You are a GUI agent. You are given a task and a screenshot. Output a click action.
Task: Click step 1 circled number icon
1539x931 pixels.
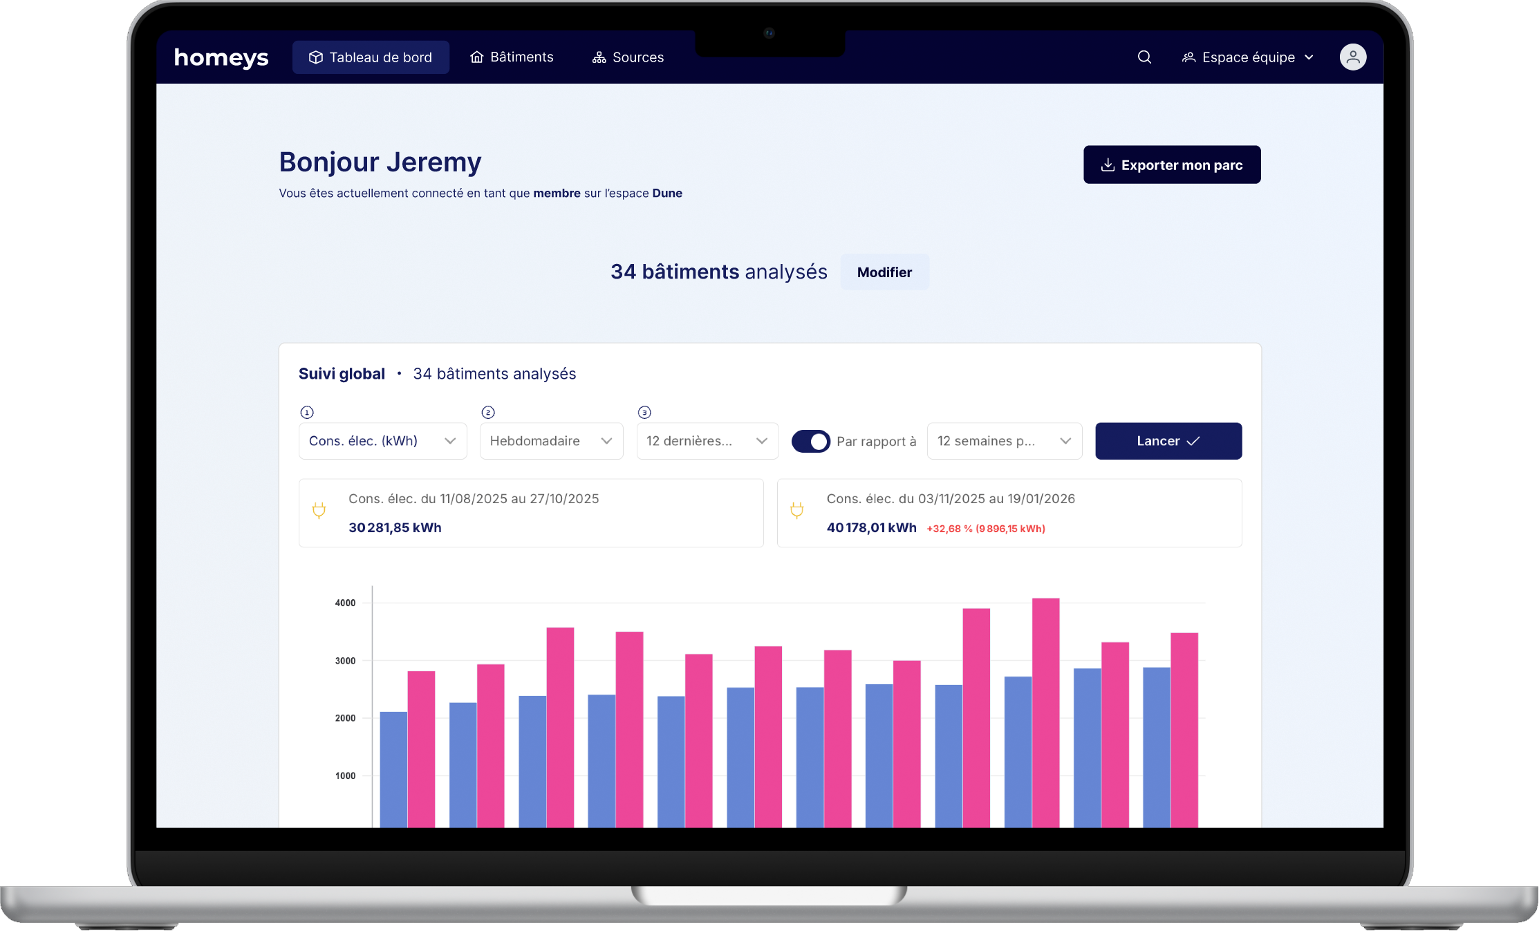point(307,413)
